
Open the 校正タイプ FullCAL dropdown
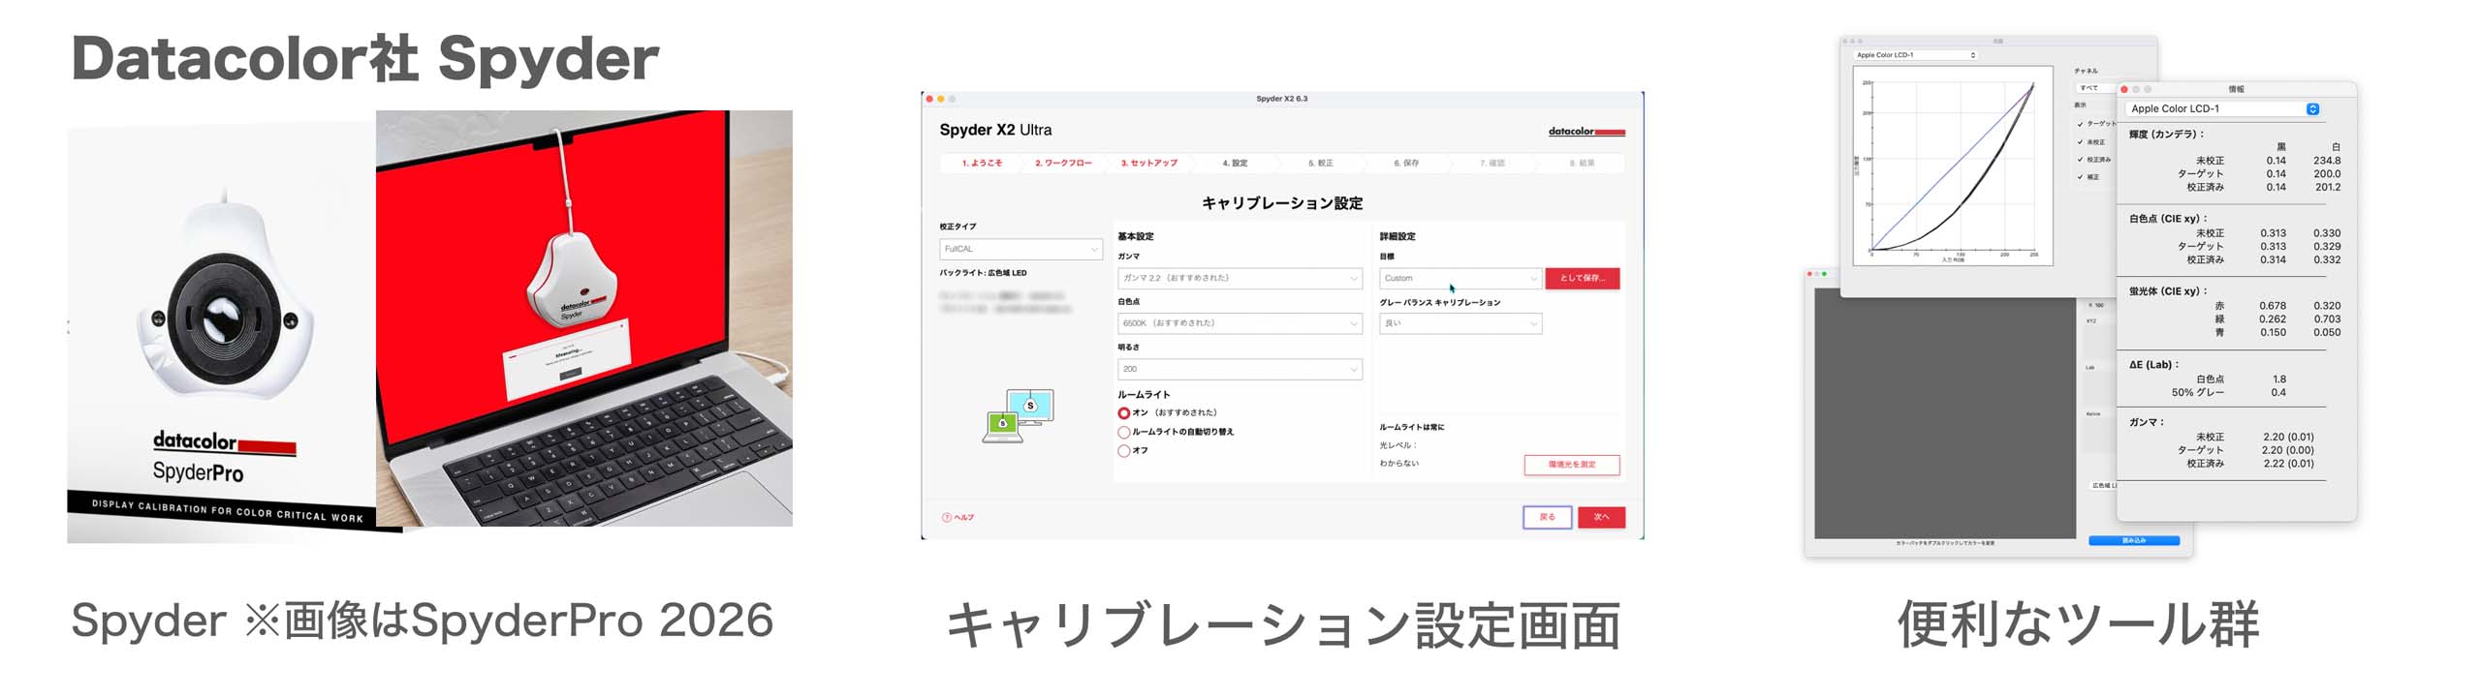click(x=1021, y=249)
